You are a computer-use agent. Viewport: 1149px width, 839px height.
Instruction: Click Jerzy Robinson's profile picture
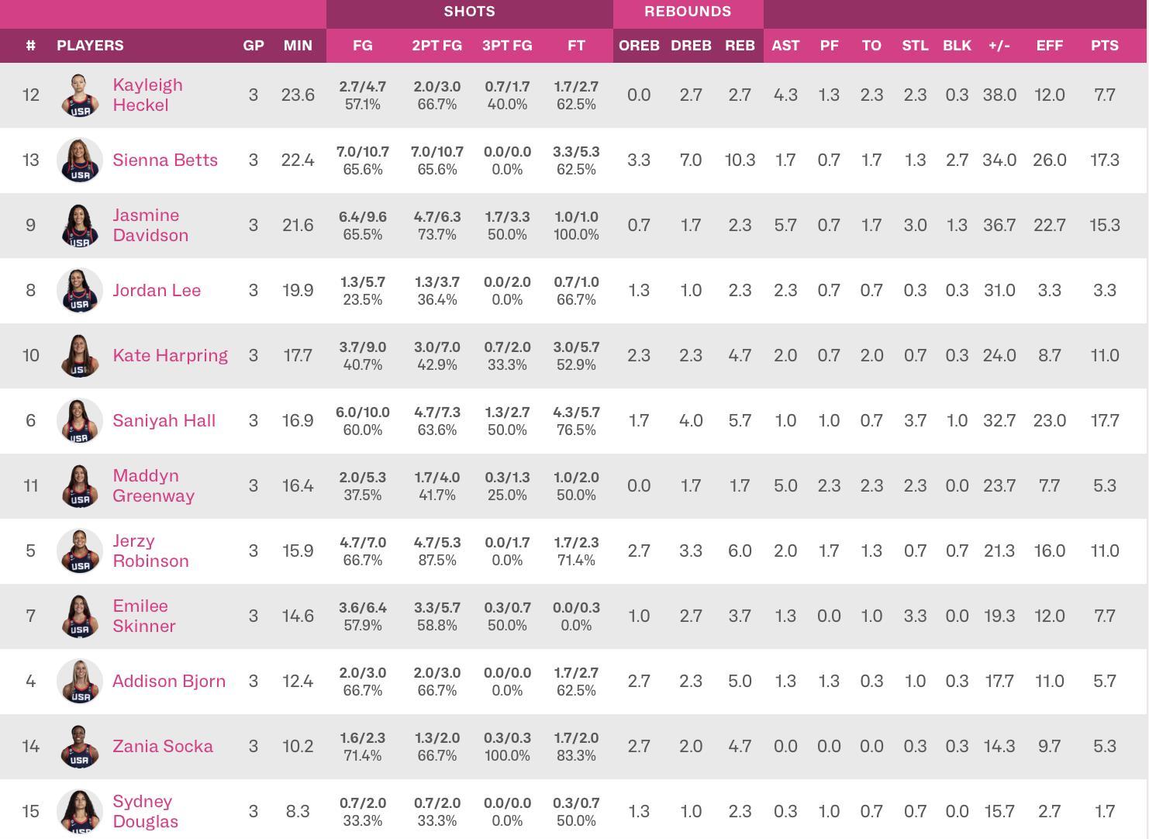point(80,551)
